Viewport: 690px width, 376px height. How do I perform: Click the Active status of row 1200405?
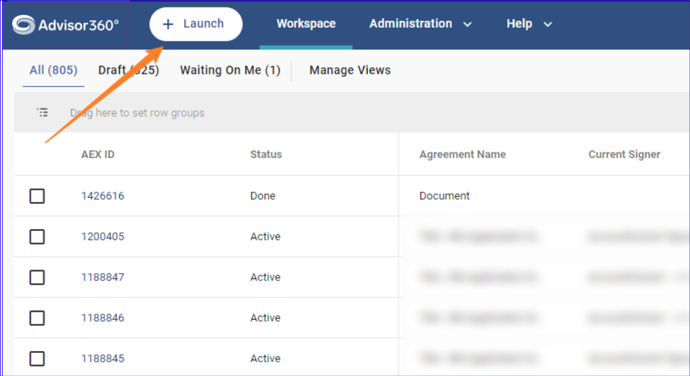(265, 236)
